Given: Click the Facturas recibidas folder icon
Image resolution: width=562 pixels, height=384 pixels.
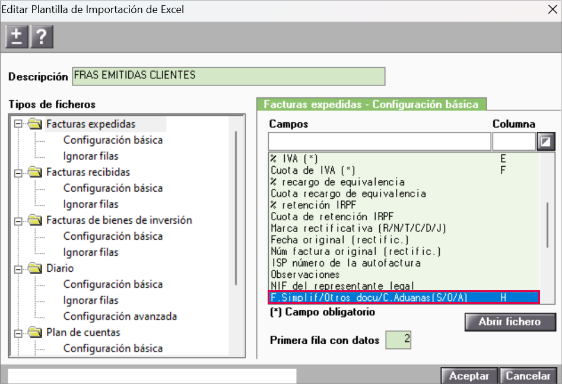Looking at the screenshot, I should [35, 172].
